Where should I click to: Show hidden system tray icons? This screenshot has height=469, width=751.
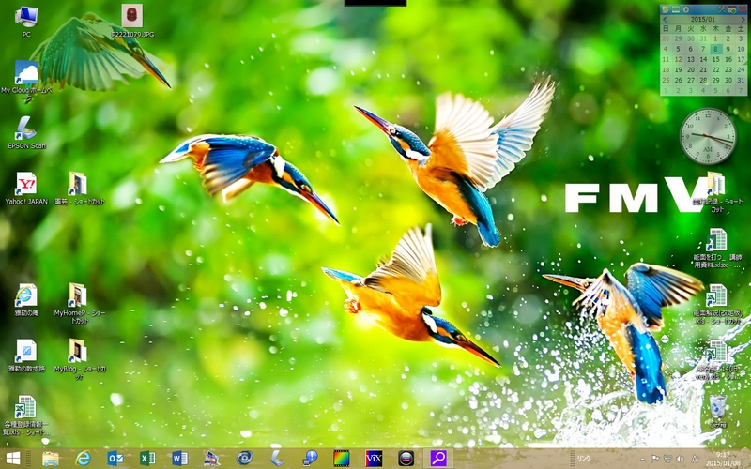click(643, 459)
